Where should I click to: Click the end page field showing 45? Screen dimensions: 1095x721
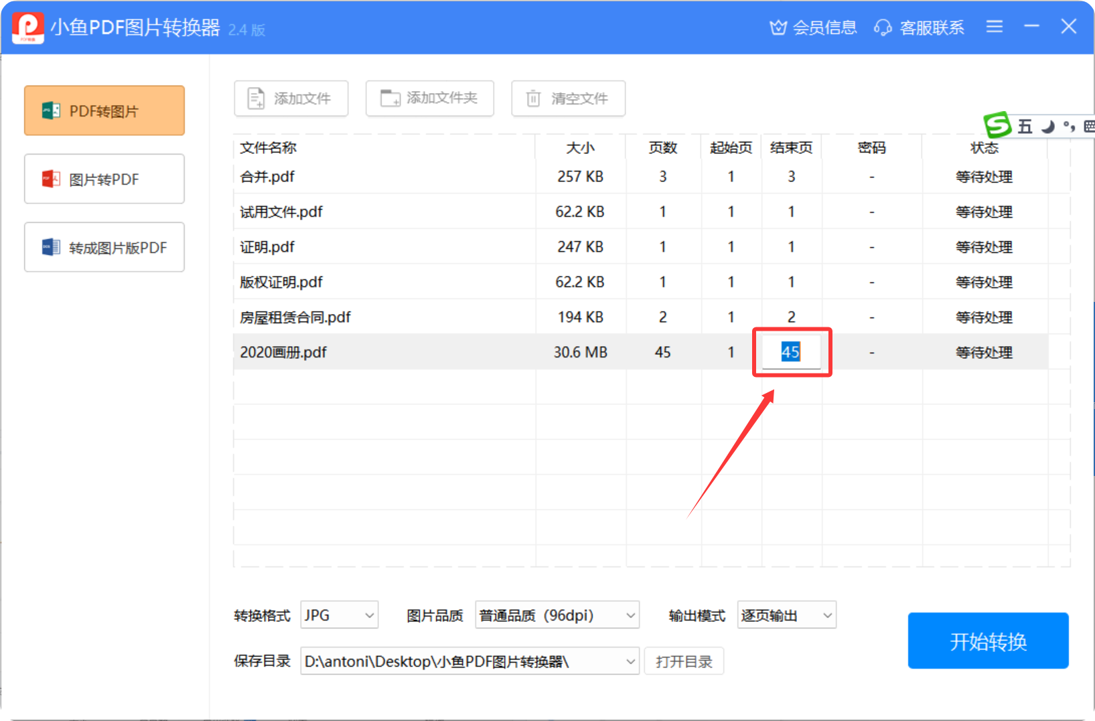[791, 352]
